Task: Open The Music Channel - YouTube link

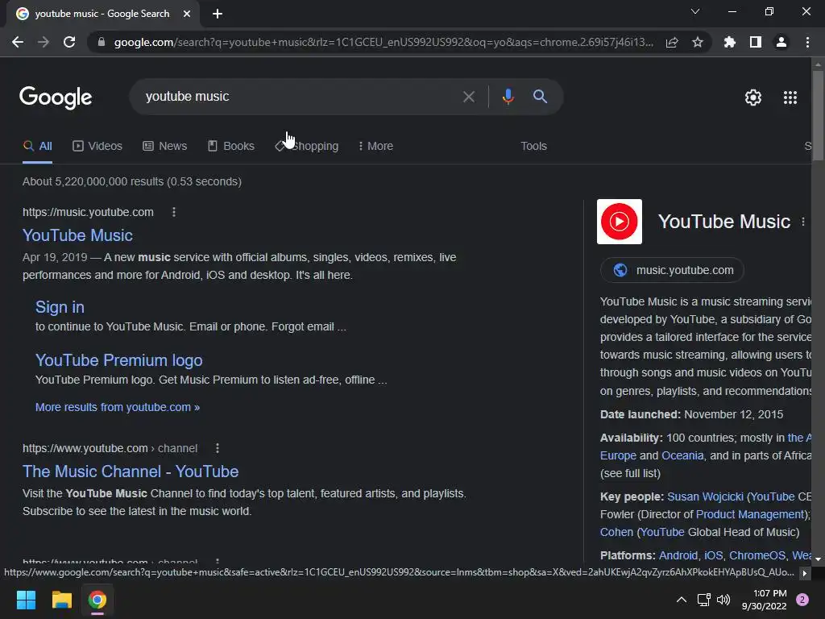Action: click(x=131, y=472)
